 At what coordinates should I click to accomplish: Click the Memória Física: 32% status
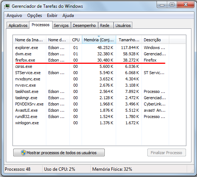coord(112,169)
